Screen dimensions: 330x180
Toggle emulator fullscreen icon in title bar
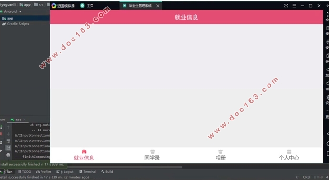point(286,6)
